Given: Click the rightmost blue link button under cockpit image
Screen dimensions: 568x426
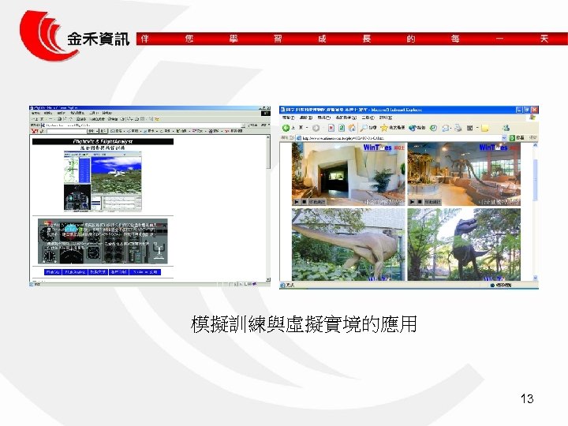Looking at the screenshot, I should [x=145, y=272].
